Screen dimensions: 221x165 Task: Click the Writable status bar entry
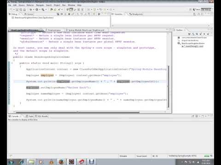(x=123, y=156)
